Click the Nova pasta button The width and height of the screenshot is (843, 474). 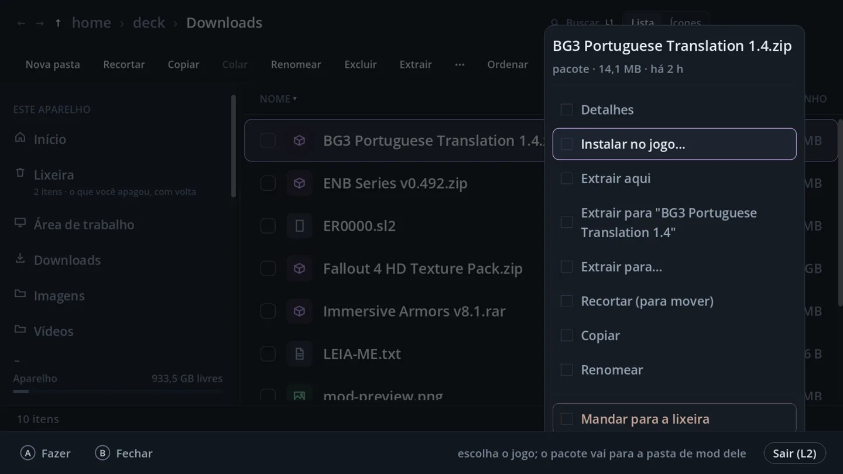(53, 64)
